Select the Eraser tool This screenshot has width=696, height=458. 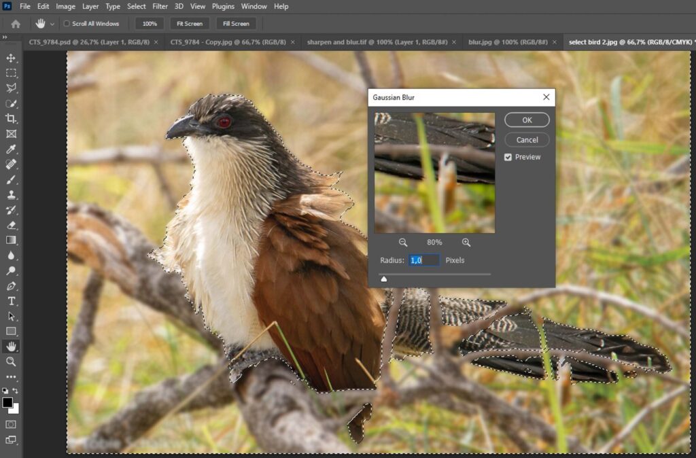[11, 225]
